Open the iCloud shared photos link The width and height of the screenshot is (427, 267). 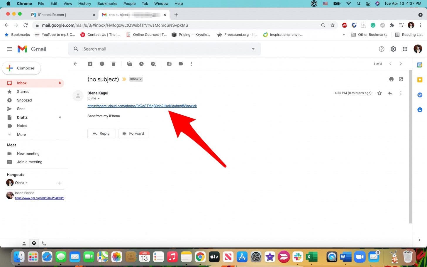142,106
